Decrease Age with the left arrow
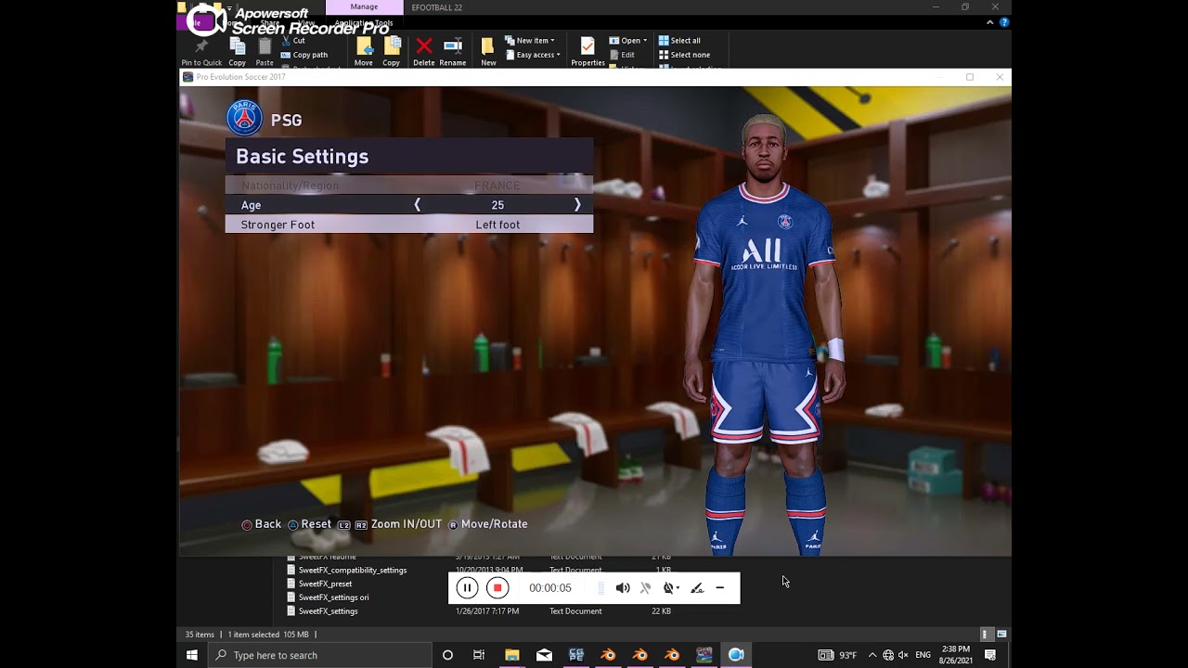1188x668 pixels. (x=418, y=205)
